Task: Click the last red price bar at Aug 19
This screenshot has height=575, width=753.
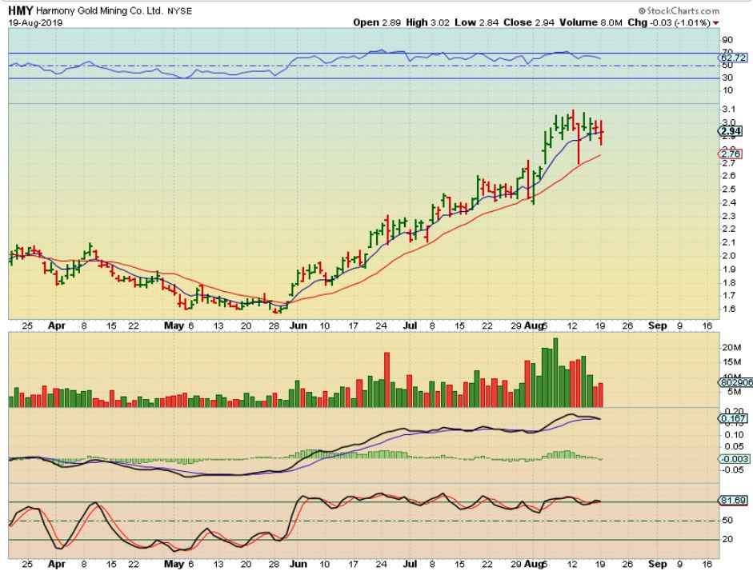Action: tap(601, 133)
